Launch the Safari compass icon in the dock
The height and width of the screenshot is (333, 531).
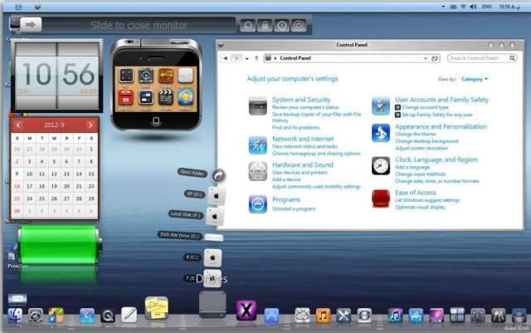pos(87,316)
